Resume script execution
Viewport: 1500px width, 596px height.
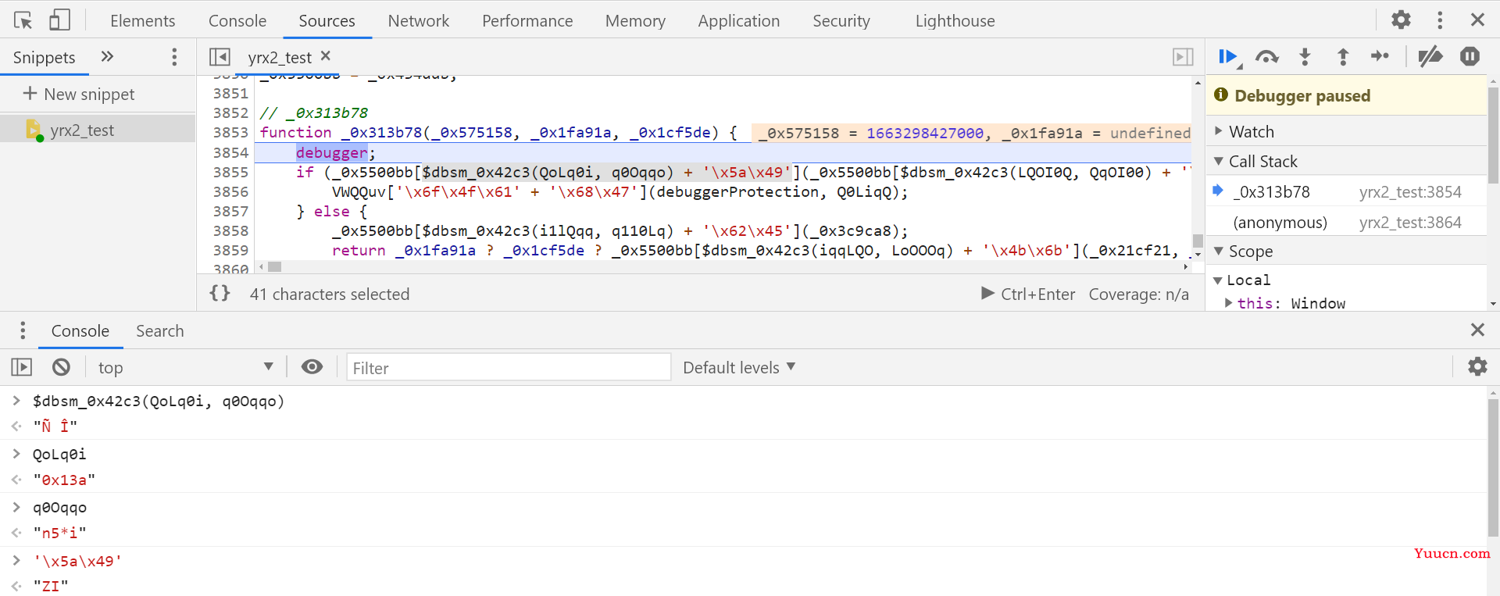(x=1228, y=56)
